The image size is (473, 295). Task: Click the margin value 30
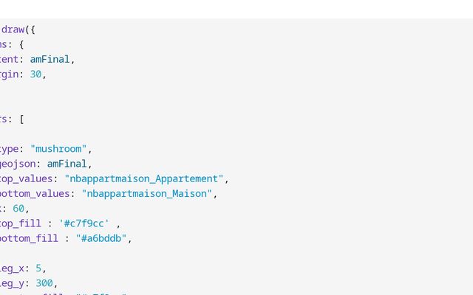pos(35,74)
